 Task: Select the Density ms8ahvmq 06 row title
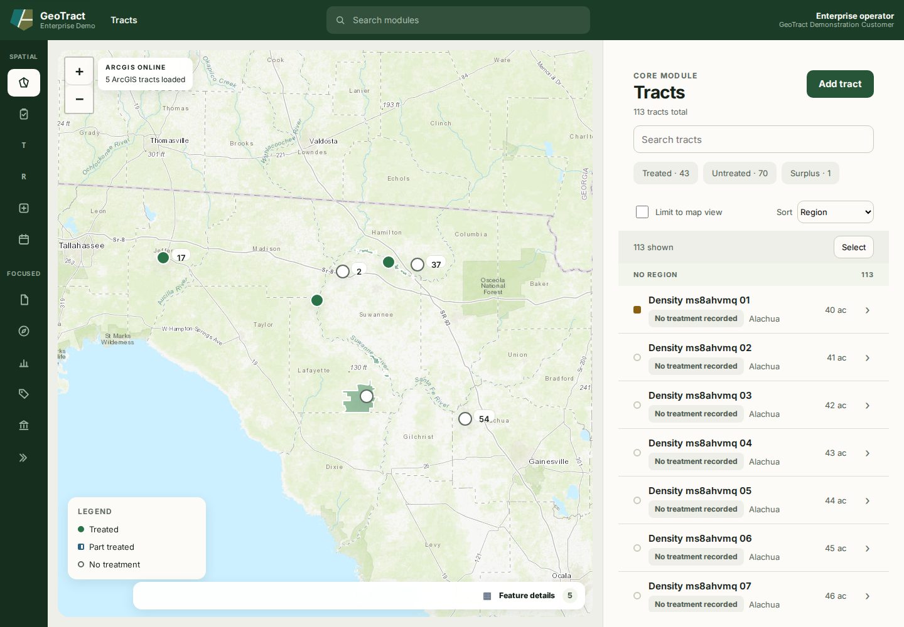[700, 539]
